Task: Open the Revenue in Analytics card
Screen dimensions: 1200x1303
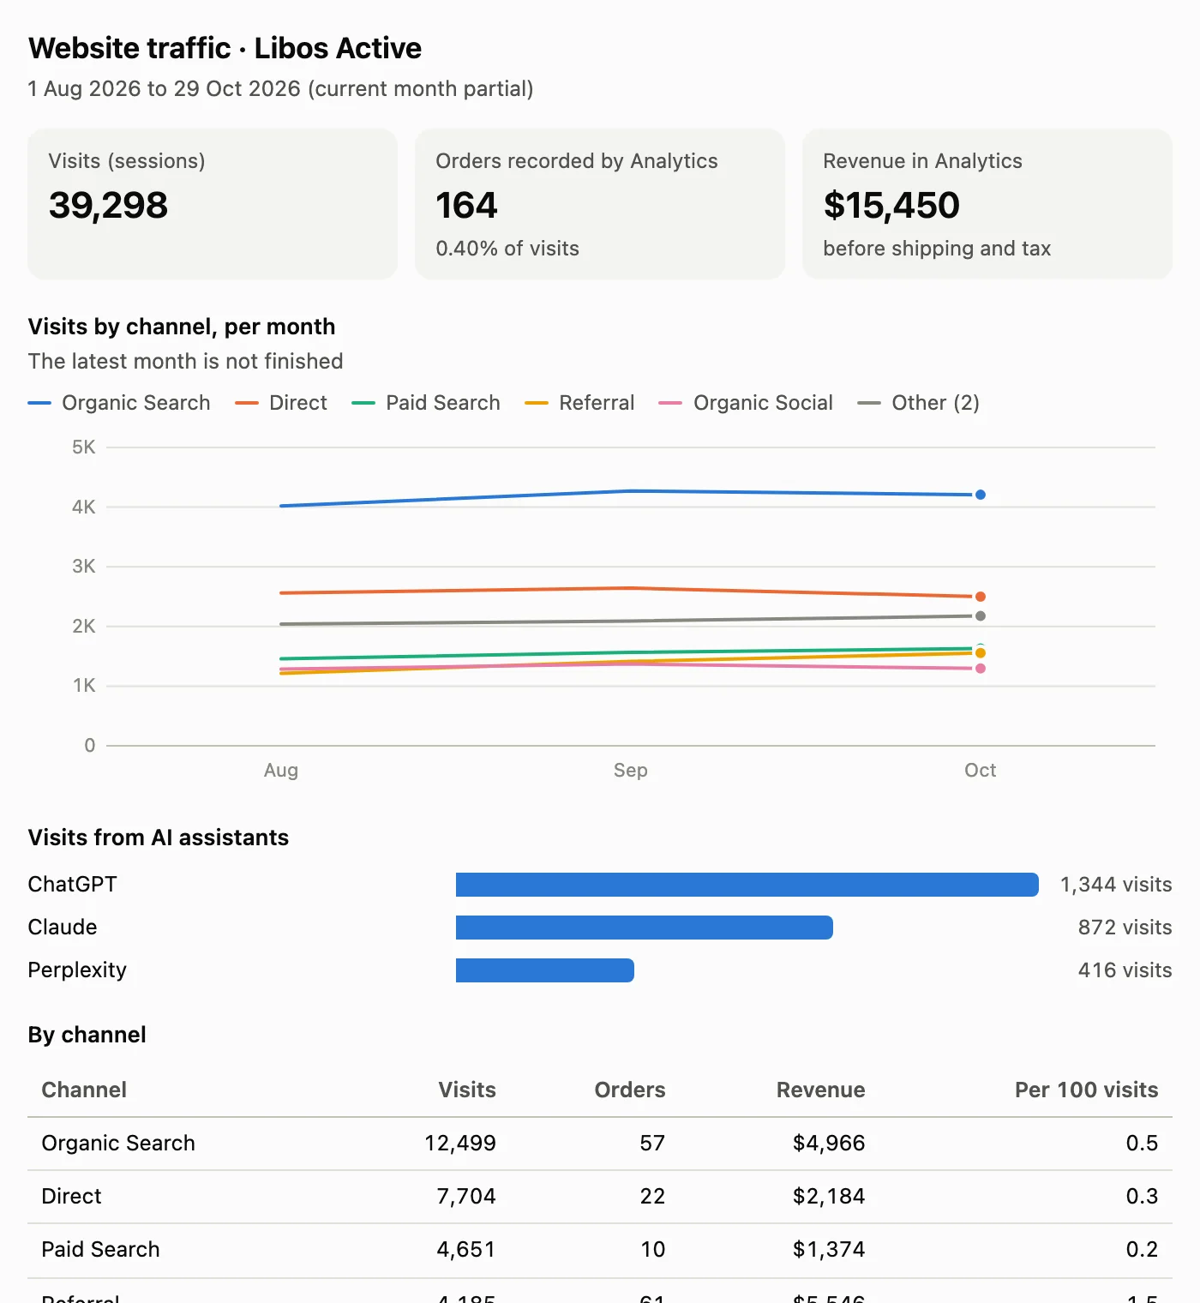Action: click(987, 204)
